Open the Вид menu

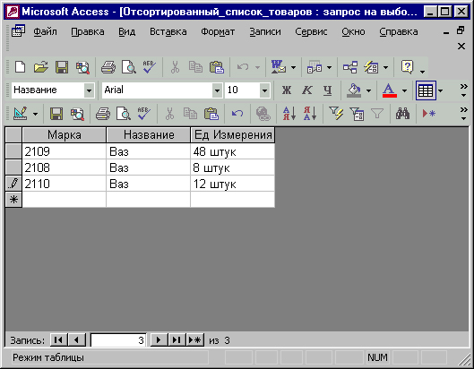[126, 31]
